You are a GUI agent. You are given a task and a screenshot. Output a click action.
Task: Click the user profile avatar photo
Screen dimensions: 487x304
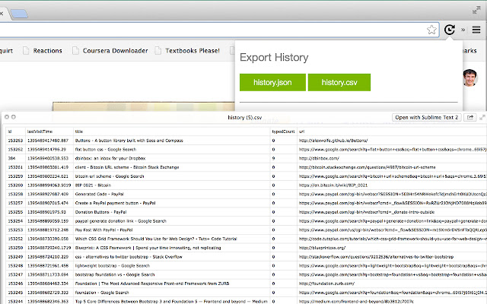(x=469, y=78)
